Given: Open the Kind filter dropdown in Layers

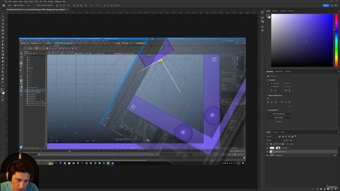Looking at the screenshot, I should (x=272, y=137).
